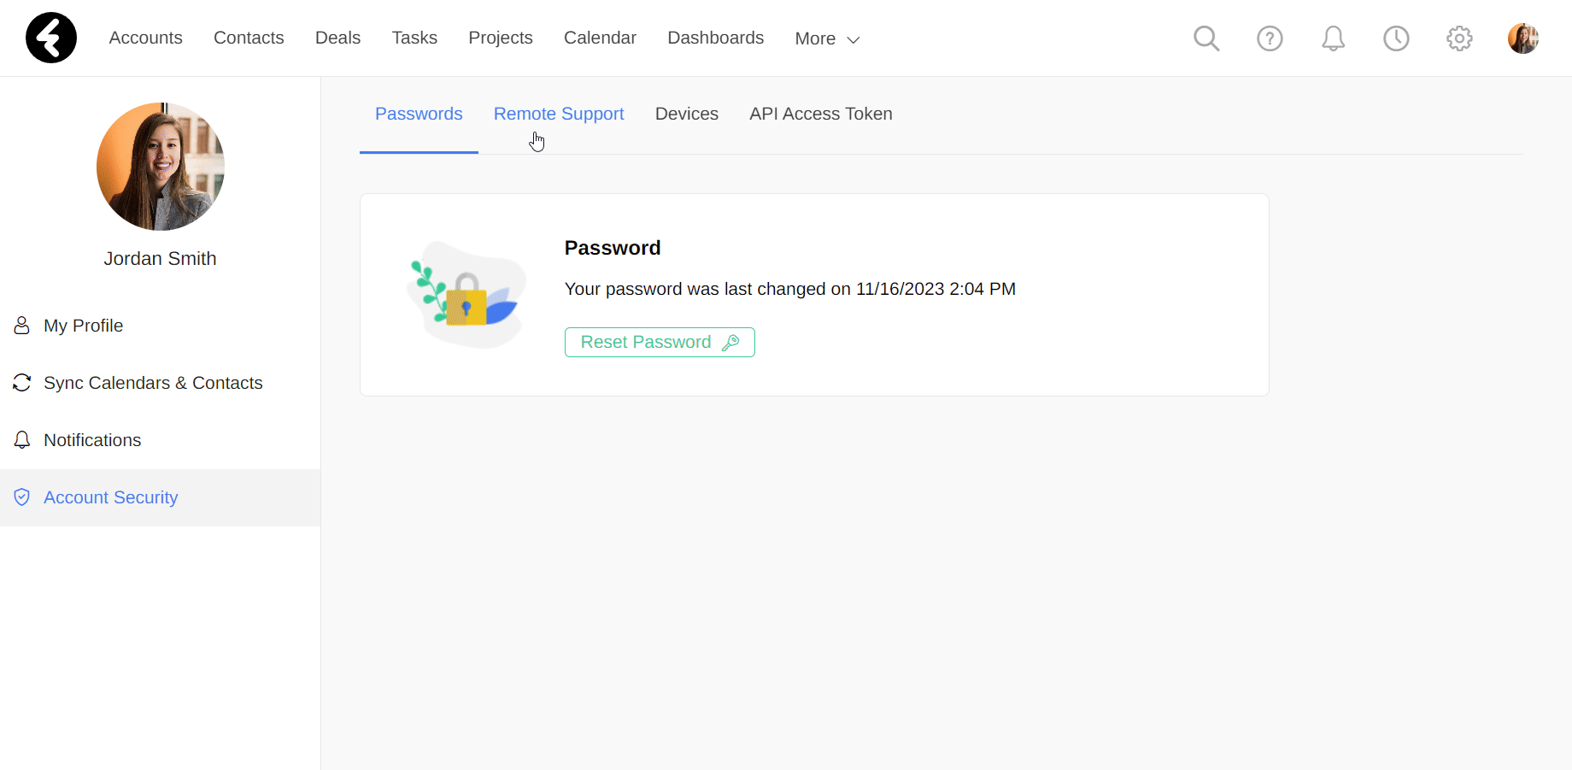Click the Account Security shield icon
Image resolution: width=1572 pixels, height=770 pixels.
22,497
